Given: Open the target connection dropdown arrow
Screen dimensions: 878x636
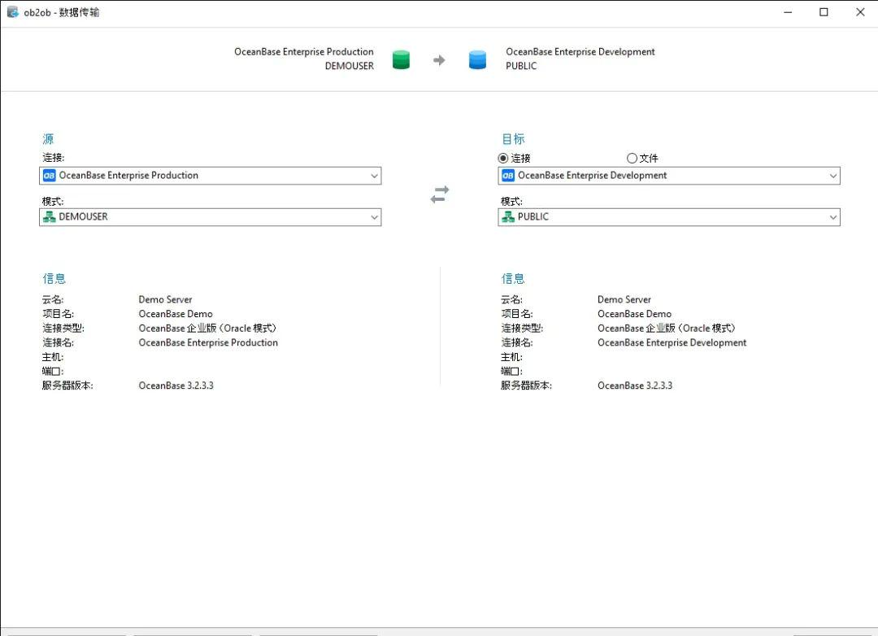Looking at the screenshot, I should (833, 176).
